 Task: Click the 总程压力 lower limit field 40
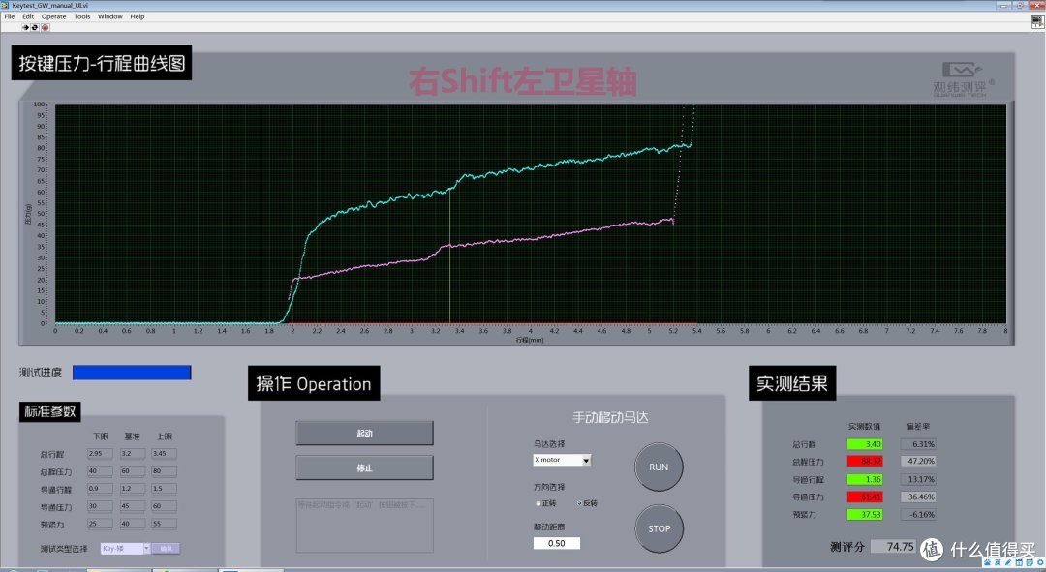(x=100, y=471)
